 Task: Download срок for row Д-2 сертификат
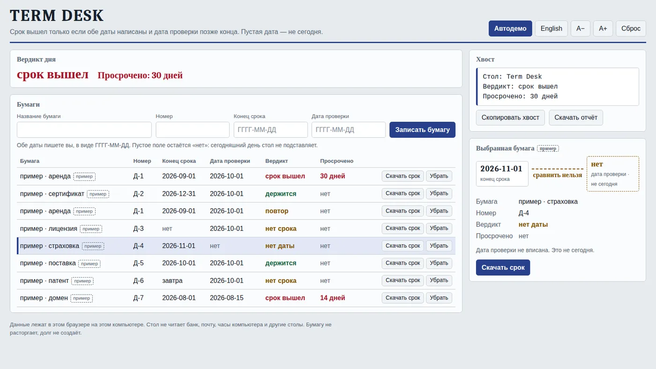point(403,193)
